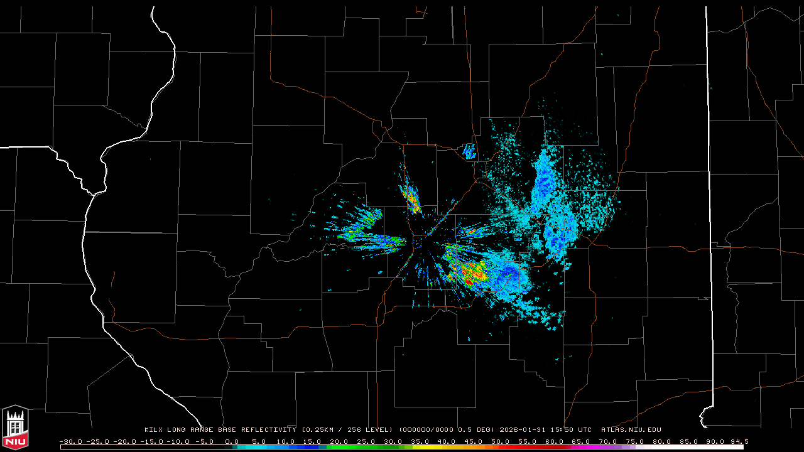Select the small isolated echo north of radar
Image resolution: width=804 pixels, height=452 pixels.
coord(469,151)
